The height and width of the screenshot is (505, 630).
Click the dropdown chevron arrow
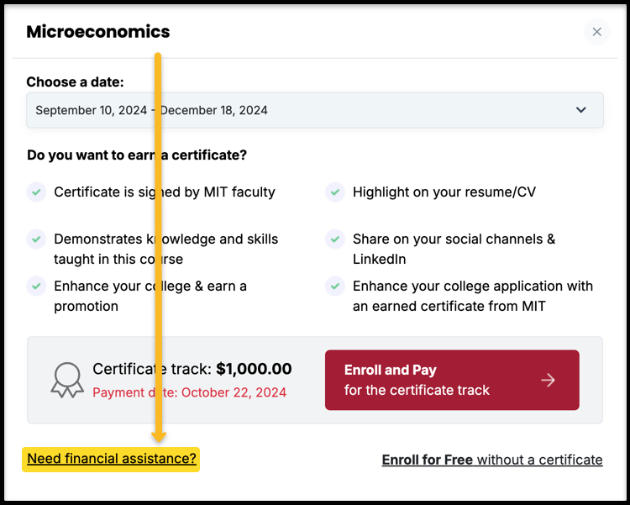[x=581, y=110]
